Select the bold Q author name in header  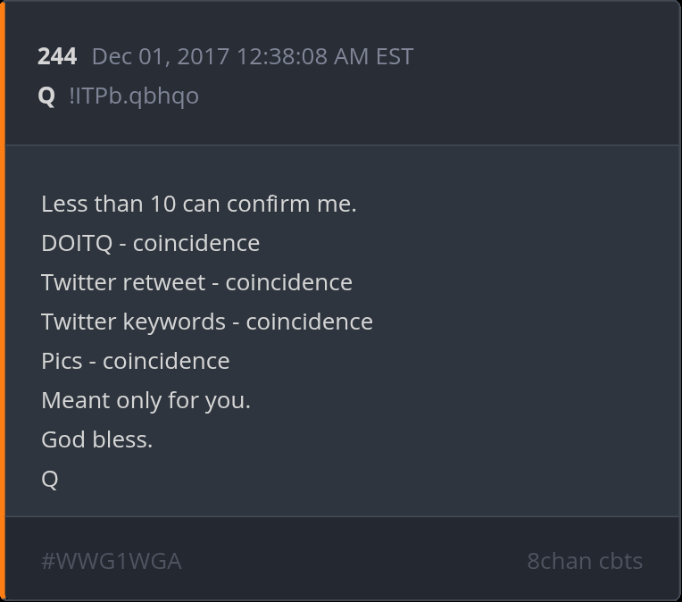pos(47,96)
